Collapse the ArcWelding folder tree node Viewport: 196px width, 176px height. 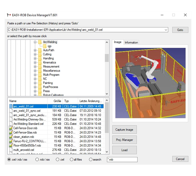pos(35,42)
